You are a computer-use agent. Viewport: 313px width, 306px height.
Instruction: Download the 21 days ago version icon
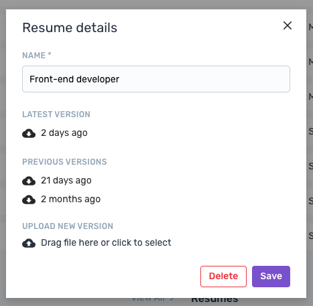point(29,181)
